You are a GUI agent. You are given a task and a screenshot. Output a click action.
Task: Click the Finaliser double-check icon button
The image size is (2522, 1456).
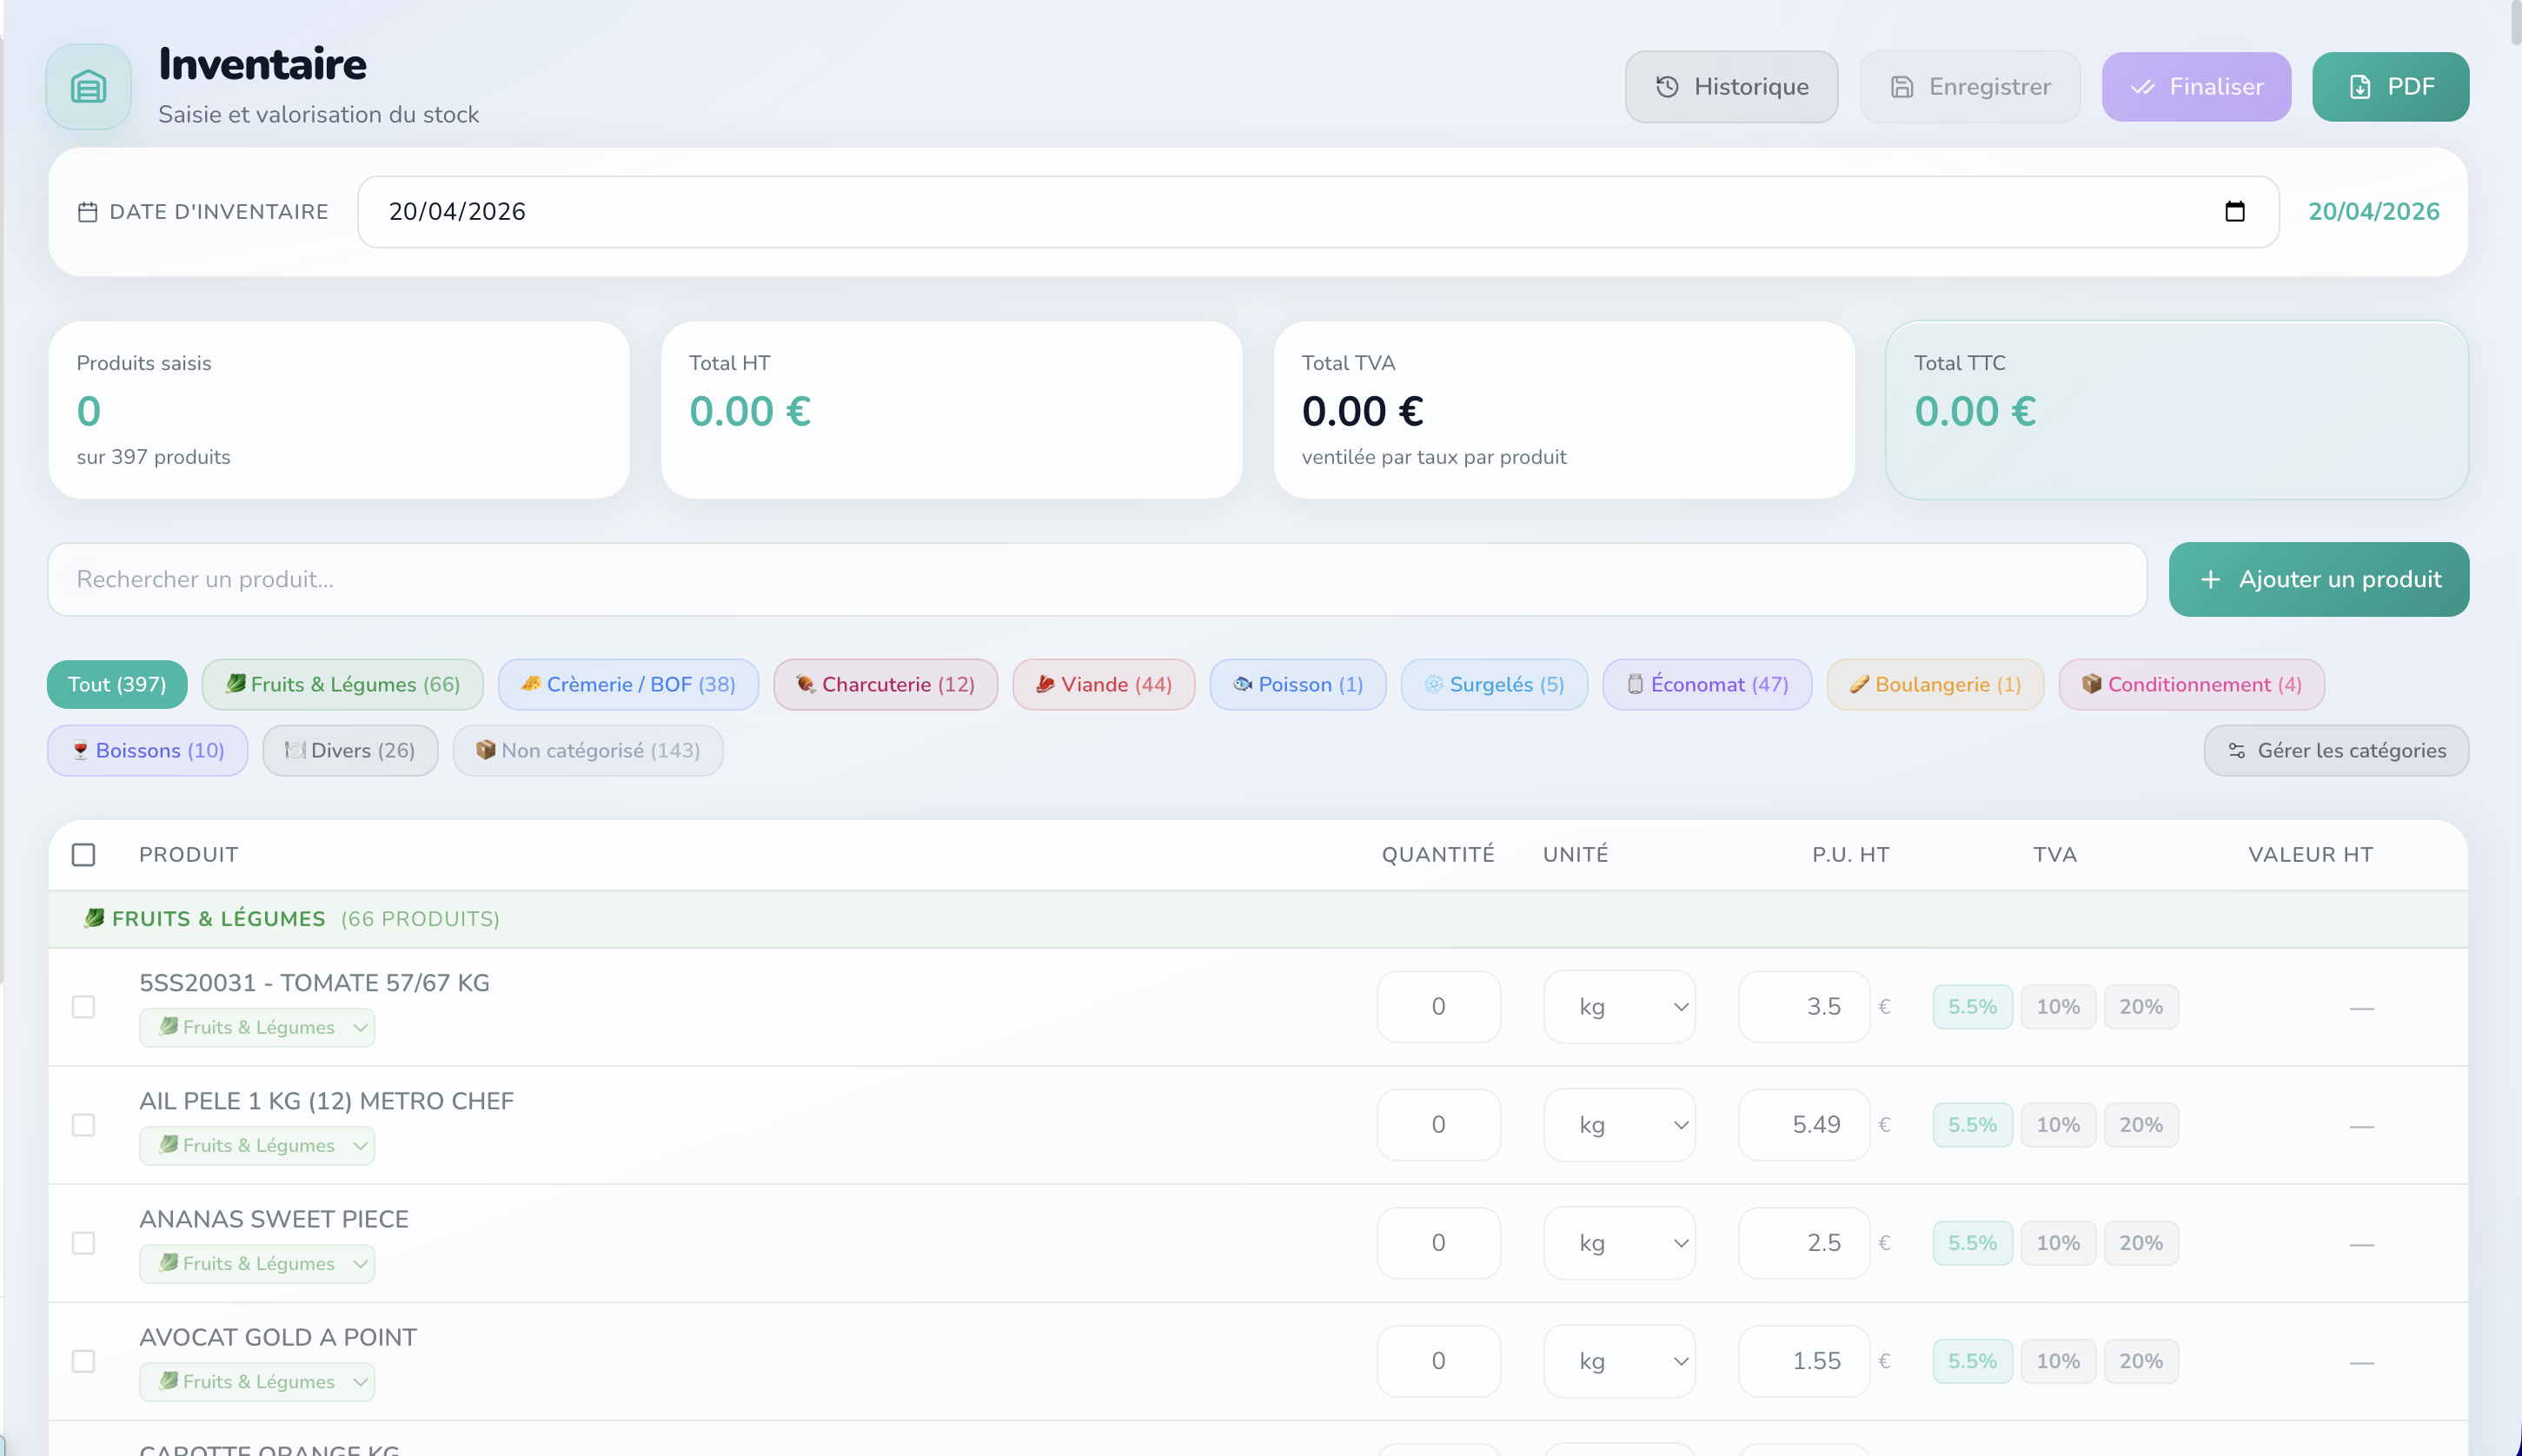click(x=2196, y=87)
